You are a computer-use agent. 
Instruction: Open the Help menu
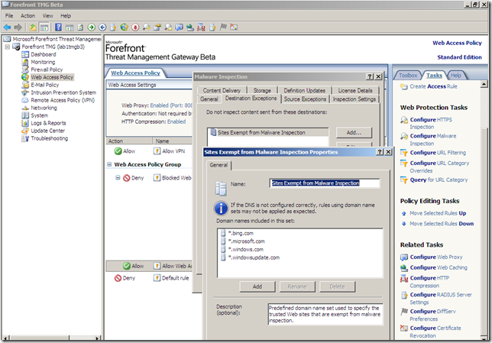[66, 16]
